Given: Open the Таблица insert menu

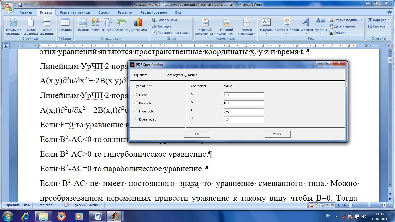Looking at the screenshot, I should coord(65,27).
